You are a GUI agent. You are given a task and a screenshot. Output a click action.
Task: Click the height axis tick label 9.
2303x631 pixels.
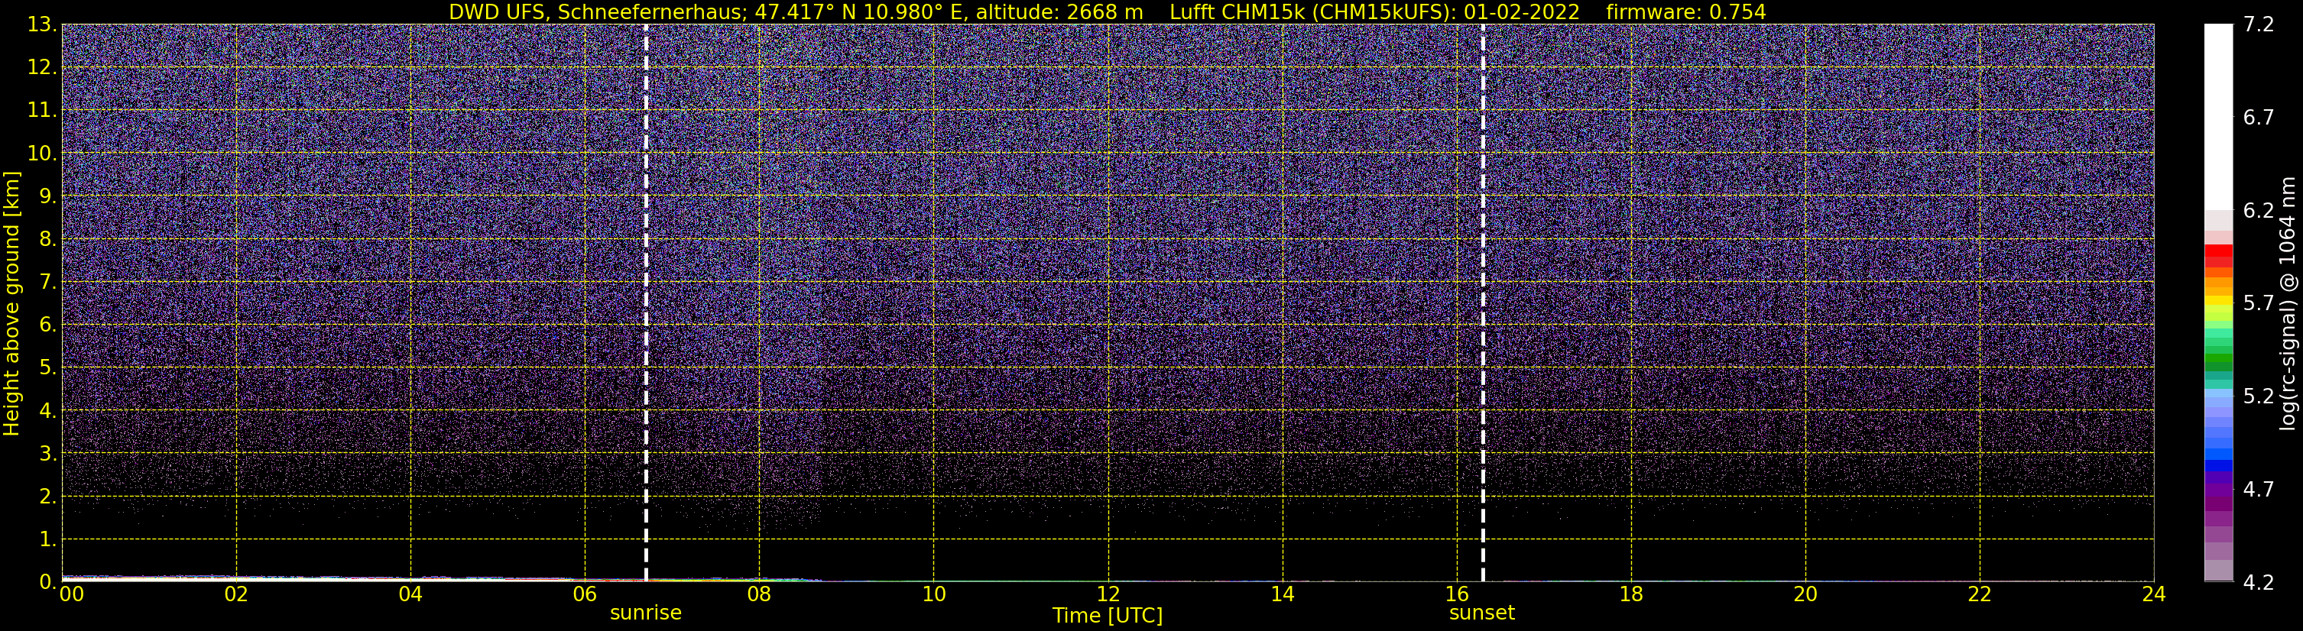click(47, 196)
